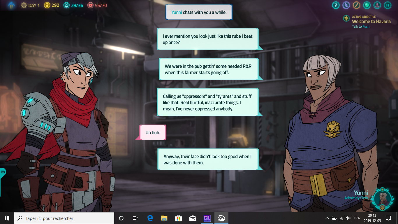
Task: Click the dialogue bubble about oppressors and tyrants
Action: (x=208, y=102)
